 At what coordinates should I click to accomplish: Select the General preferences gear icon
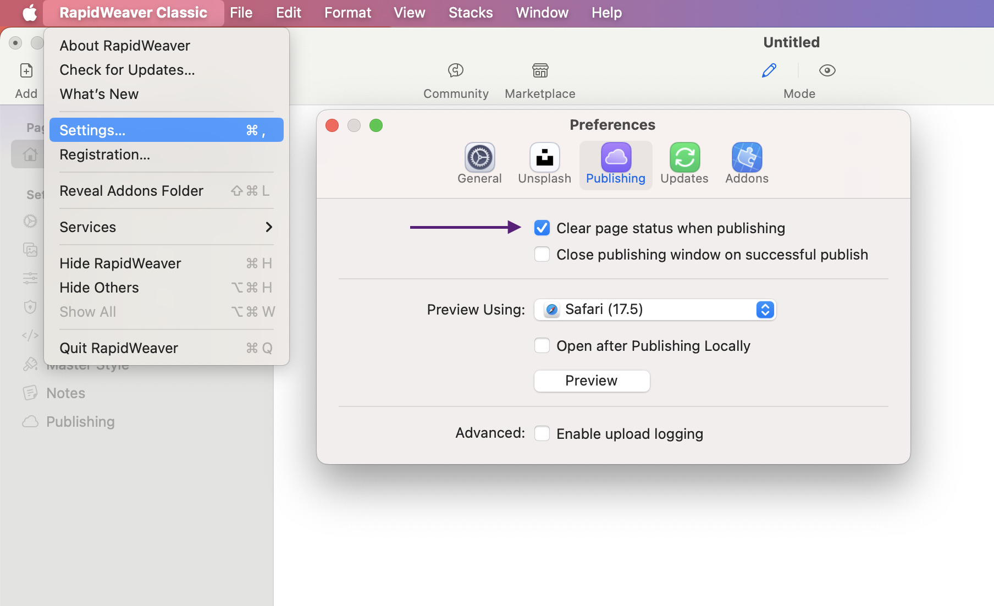[x=479, y=157]
